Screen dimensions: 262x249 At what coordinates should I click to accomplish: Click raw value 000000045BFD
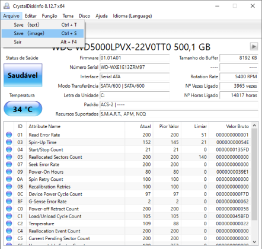pos(232,216)
